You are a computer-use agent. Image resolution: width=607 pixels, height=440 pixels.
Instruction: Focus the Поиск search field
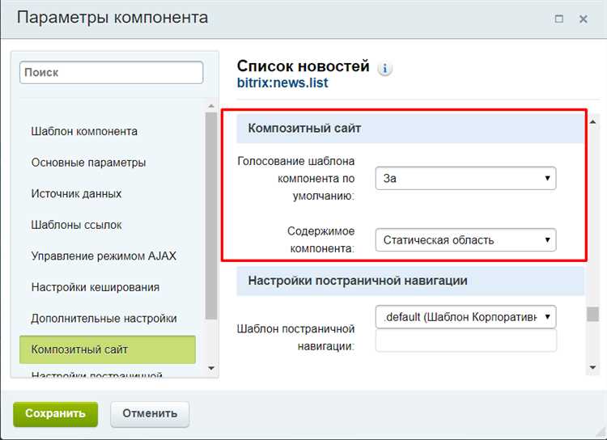[x=111, y=72]
